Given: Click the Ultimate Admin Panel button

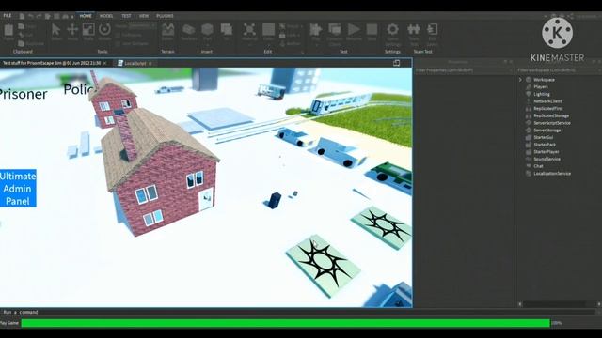Looking at the screenshot, I should click(x=18, y=188).
